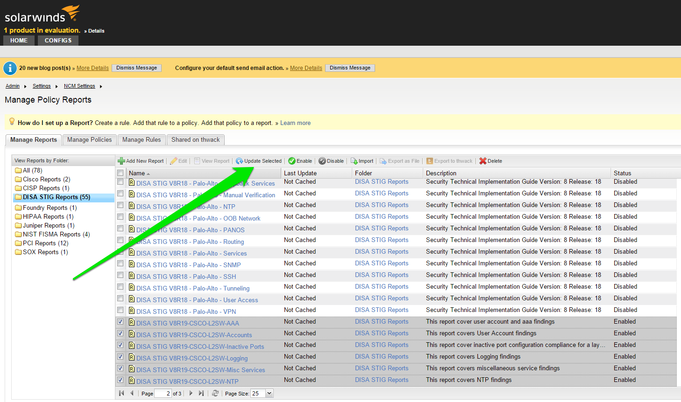Viewport: 681px width, 402px height.
Task: Sort by Last Update column header
Action: point(317,173)
